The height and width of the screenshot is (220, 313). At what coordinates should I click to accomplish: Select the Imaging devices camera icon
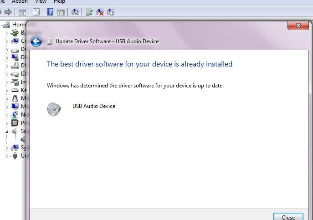tap(15, 82)
